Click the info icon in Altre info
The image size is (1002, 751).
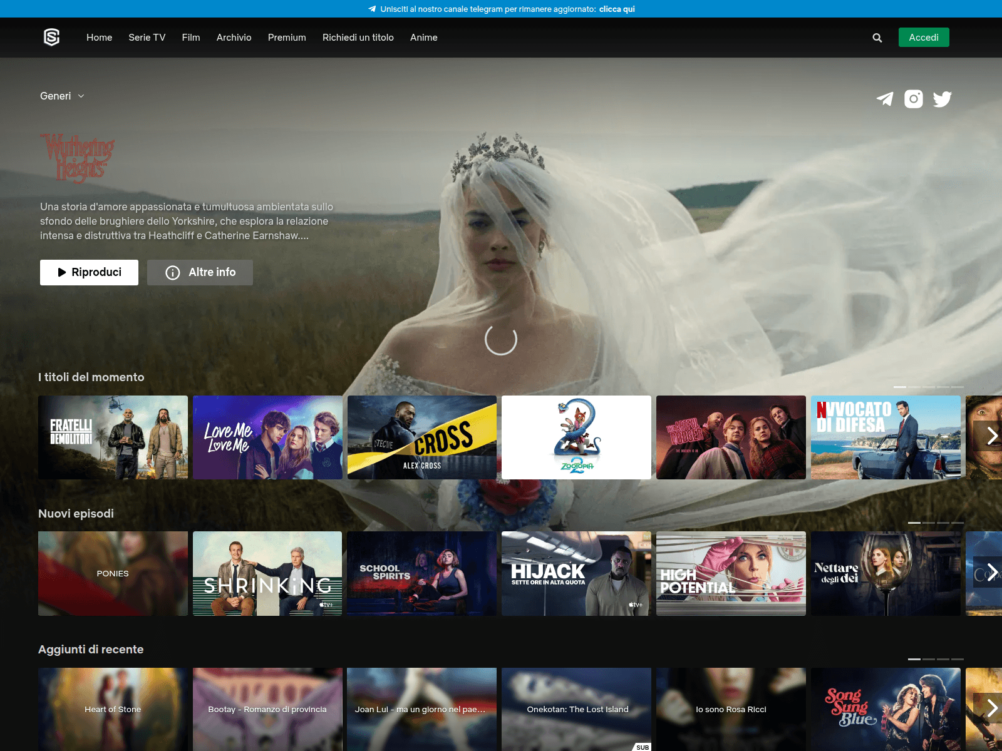(x=173, y=273)
